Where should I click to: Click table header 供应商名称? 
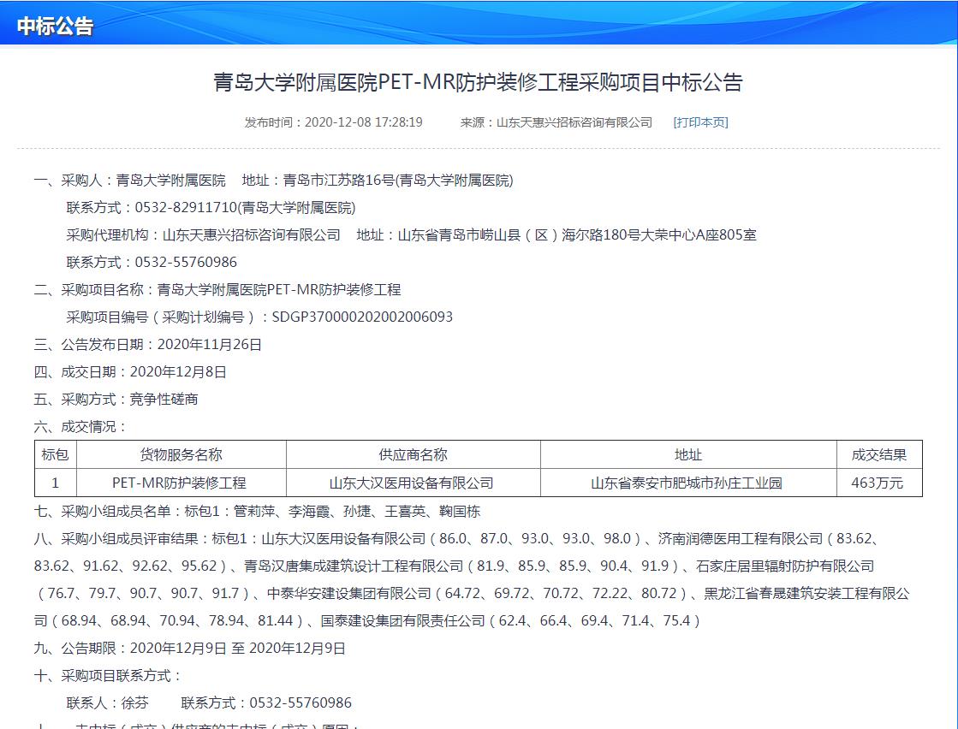point(413,455)
